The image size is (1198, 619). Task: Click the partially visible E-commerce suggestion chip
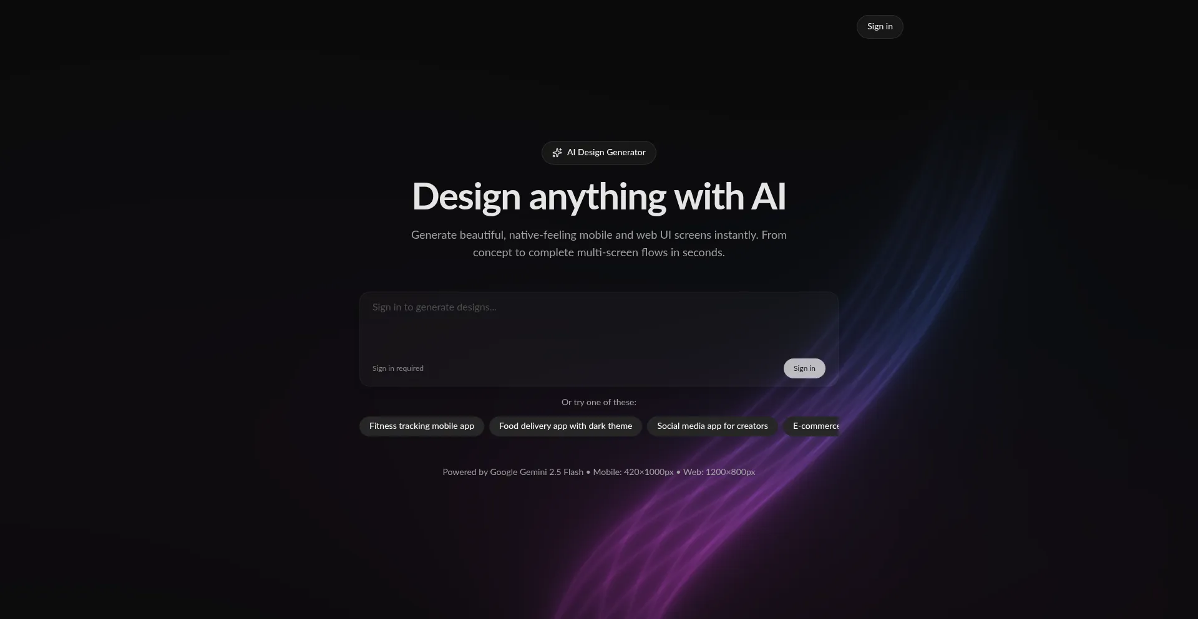tap(811, 426)
